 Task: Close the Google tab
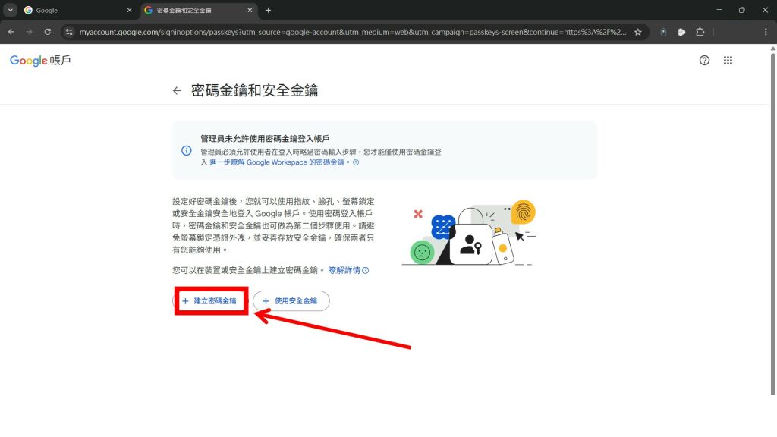[129, 10]
